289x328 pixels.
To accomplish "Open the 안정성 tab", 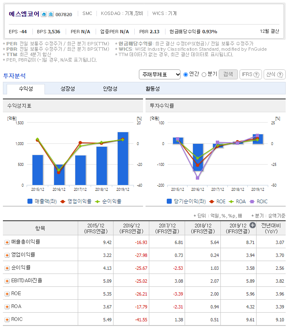I will click(110, 89).
